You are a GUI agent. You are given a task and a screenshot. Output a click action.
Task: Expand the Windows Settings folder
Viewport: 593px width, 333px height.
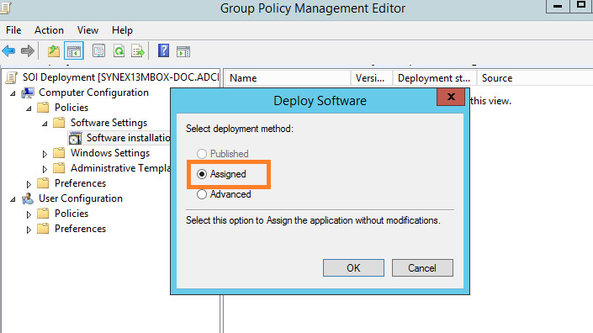click(x=45, y=154)
